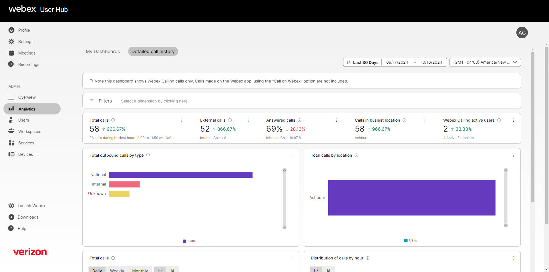Click the Help link
Viewport: 549px width, 272px height.
[22, 228]
